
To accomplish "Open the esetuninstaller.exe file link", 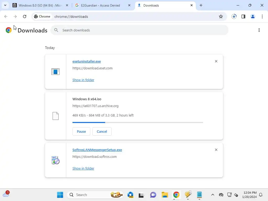I will [86, 61].
